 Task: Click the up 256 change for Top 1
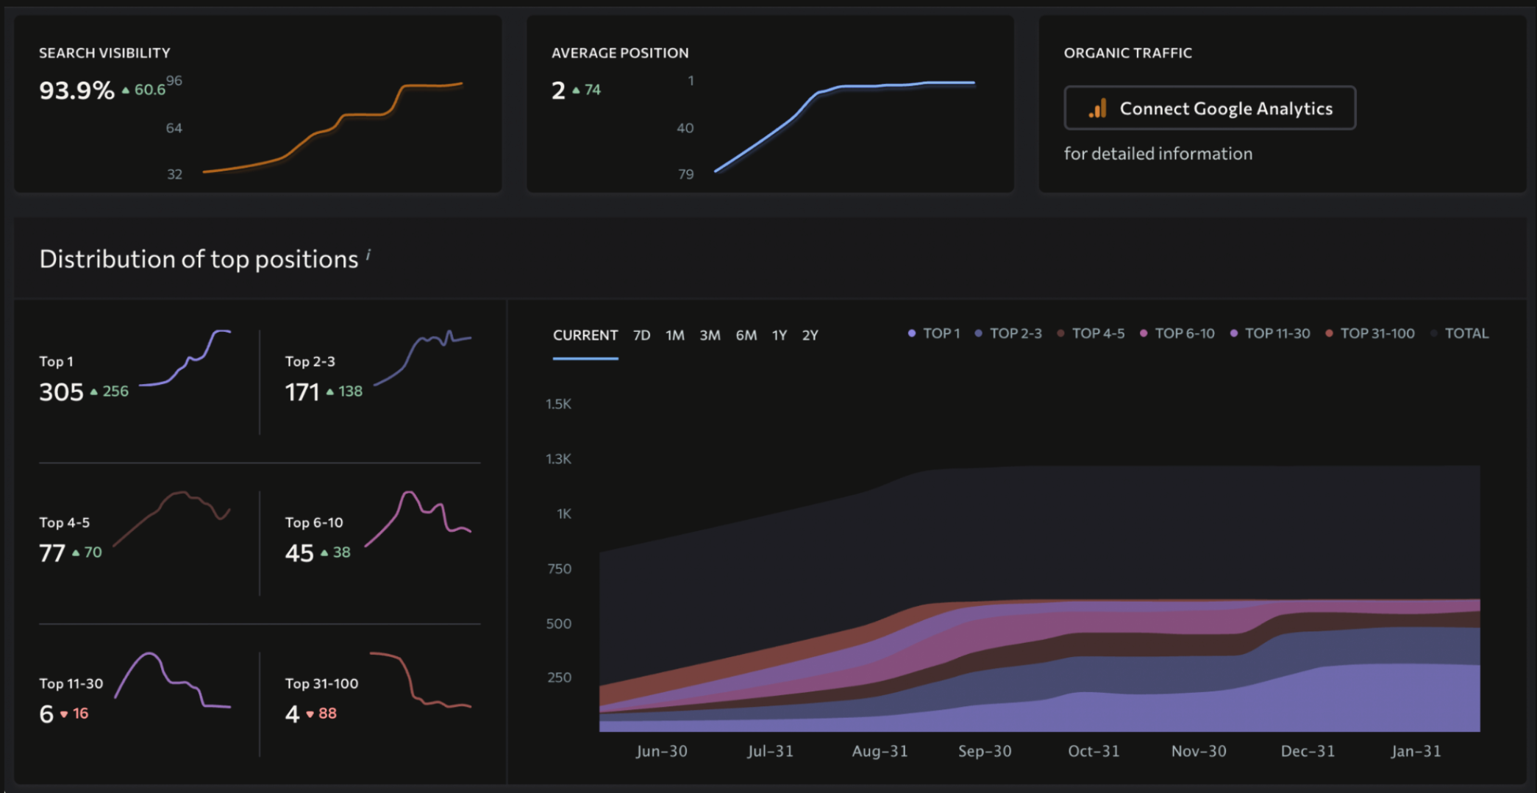coord(109,391)
